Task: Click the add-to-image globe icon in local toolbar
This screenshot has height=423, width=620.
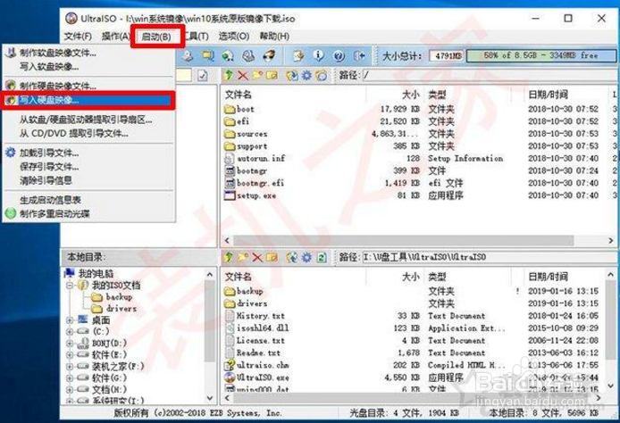Action: click(x=292, y=258)
